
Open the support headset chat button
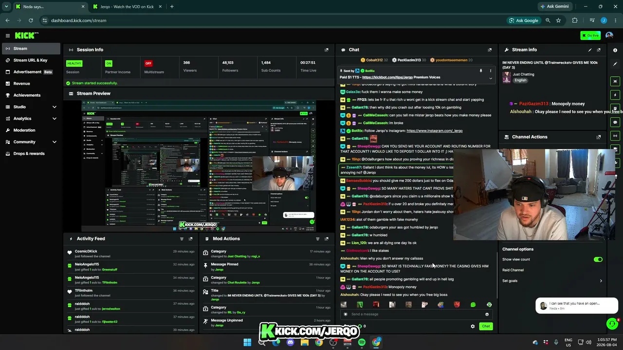pos(612,323)
